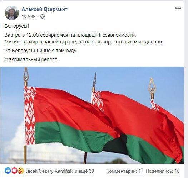Screen dimensions: 188x178
Task: Click the public audience globe icon
Action: click(x=43, y=16)
